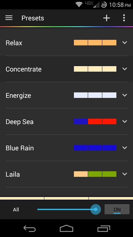Select the Blue Rain preset

point(66,148)
